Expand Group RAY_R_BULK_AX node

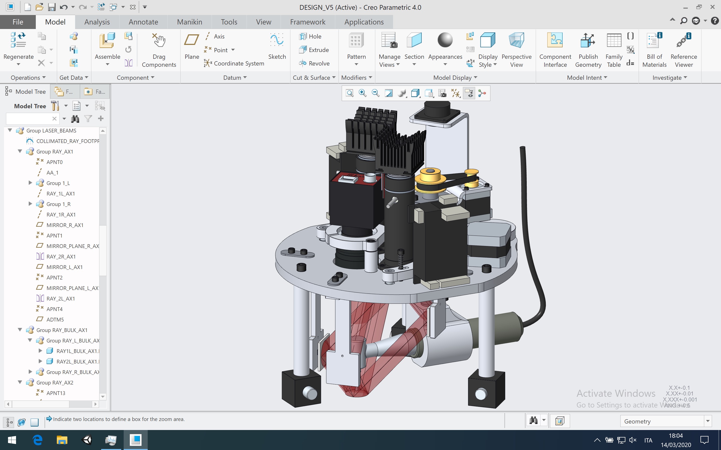pyautogui.click(x=30, y=372)
